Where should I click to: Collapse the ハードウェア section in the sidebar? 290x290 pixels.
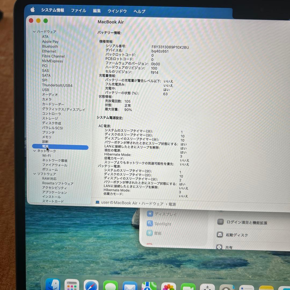coord(34,31)
